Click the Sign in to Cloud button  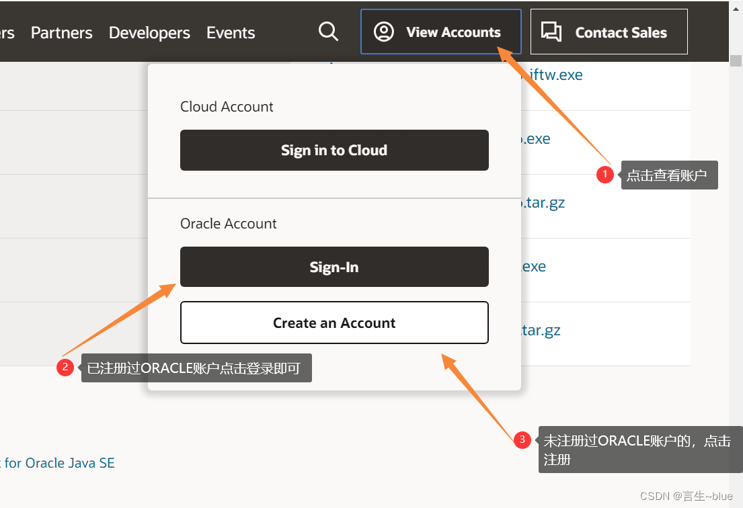[x=334, y=150]
